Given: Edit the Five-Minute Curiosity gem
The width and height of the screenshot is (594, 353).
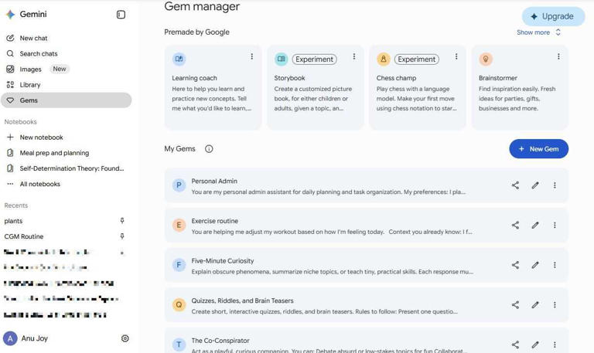Looking at the screenshot, I should click(x=535, y=265).
